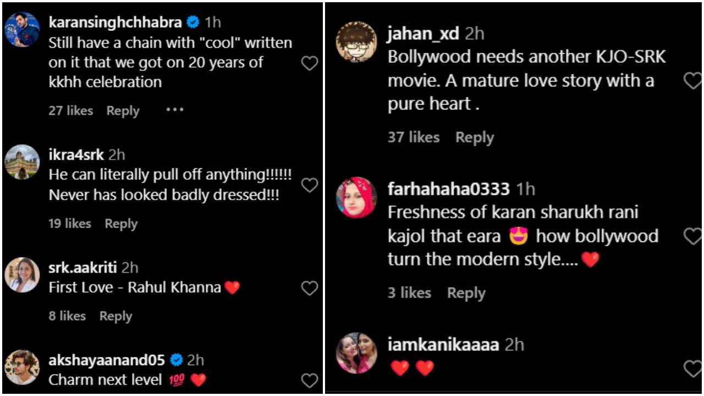This screenshot has width=704, height=396.
Task: Reply to ikra4srk's comment
Action: (x=120, y=223)
